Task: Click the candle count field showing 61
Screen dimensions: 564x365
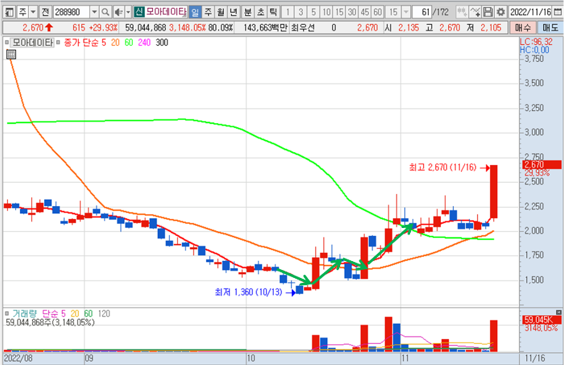Action: (421, 12)
